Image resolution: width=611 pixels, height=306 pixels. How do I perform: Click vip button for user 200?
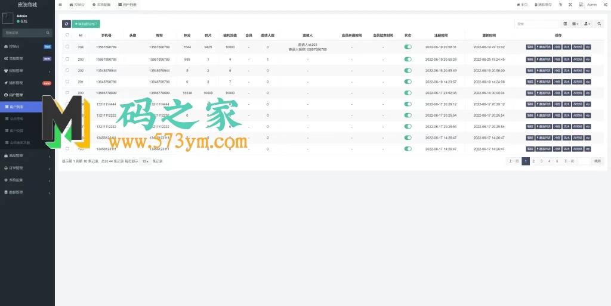tap(588, 93)
